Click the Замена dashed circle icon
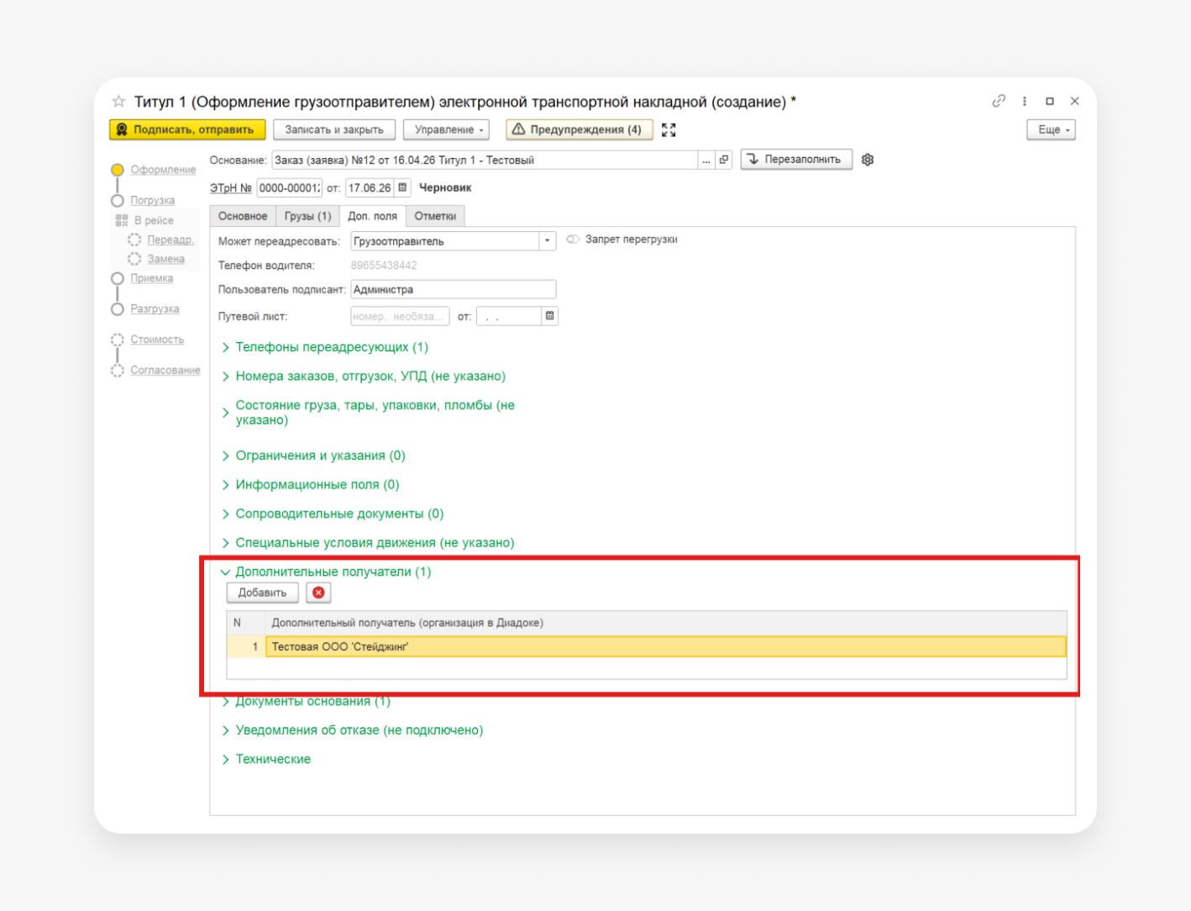 coord(134,259)
